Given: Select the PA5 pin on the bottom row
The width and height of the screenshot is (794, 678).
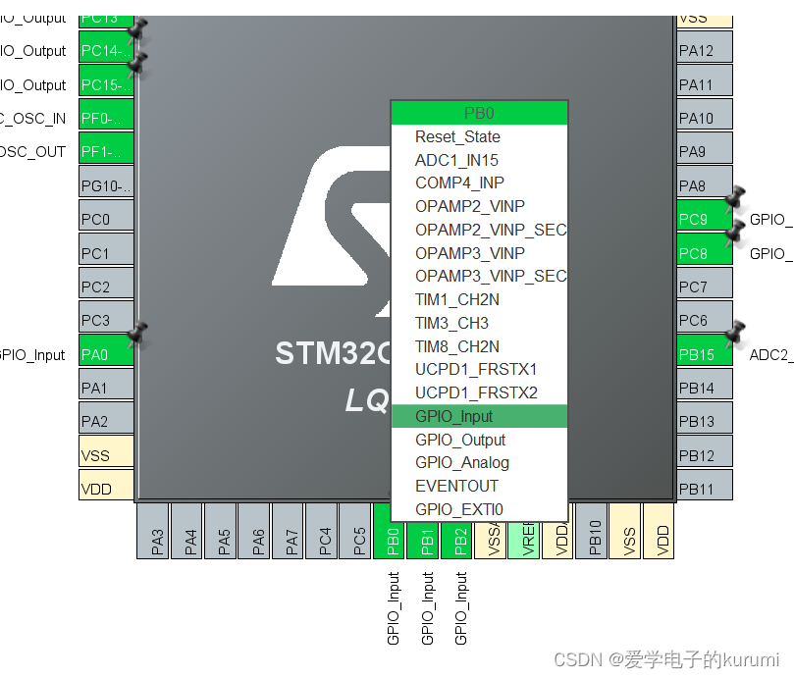Looking at the screenshot, I should click(x=225, y=531).
